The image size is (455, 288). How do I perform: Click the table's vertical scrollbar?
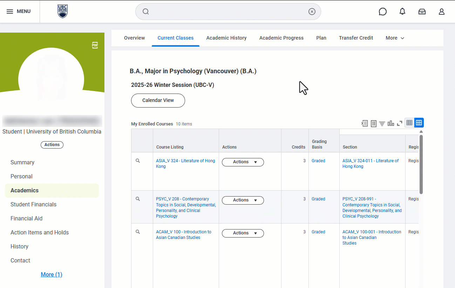[x=421, y=164]
